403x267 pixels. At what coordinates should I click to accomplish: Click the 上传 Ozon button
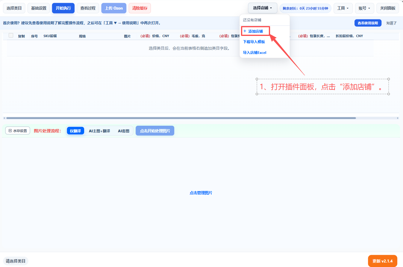tap(114, 8)
